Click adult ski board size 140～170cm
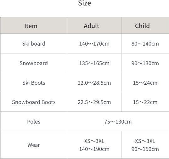Screen dimensions: 169x159 [x=94, y=44]
